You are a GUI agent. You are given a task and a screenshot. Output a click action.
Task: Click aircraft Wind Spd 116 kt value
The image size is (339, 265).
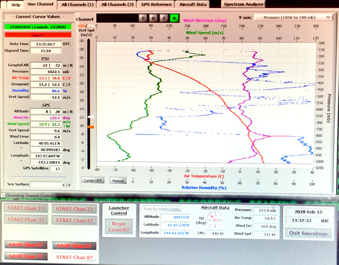265,234
